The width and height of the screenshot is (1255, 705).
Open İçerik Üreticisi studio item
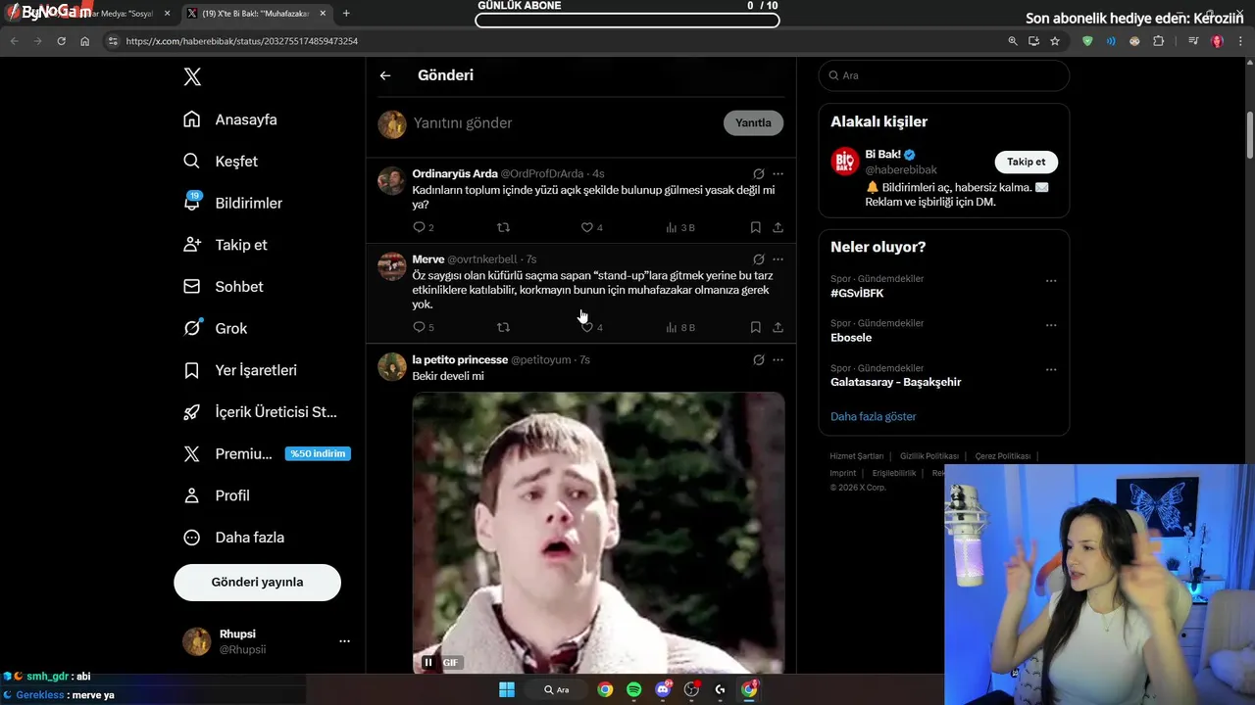(261, 412)
